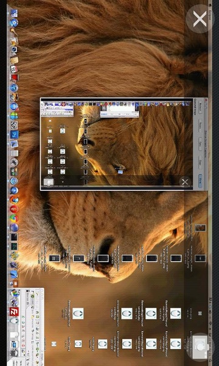The width and height of the screenshot is (219, 366).
Task: Click the Apple menu icon
Action: pyautogui.click(x=210, y=5)
